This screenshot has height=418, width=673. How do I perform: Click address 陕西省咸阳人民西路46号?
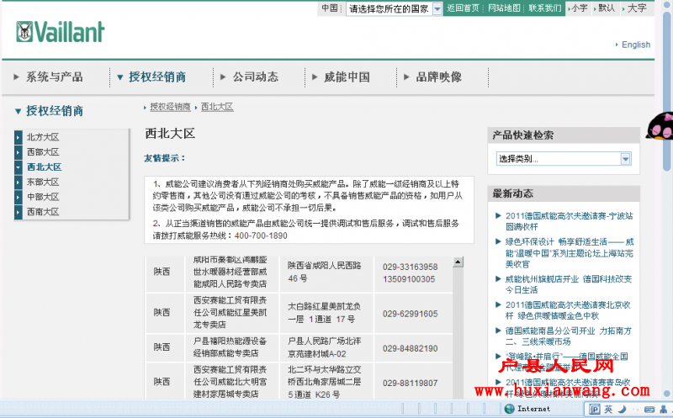pos(324,272)
